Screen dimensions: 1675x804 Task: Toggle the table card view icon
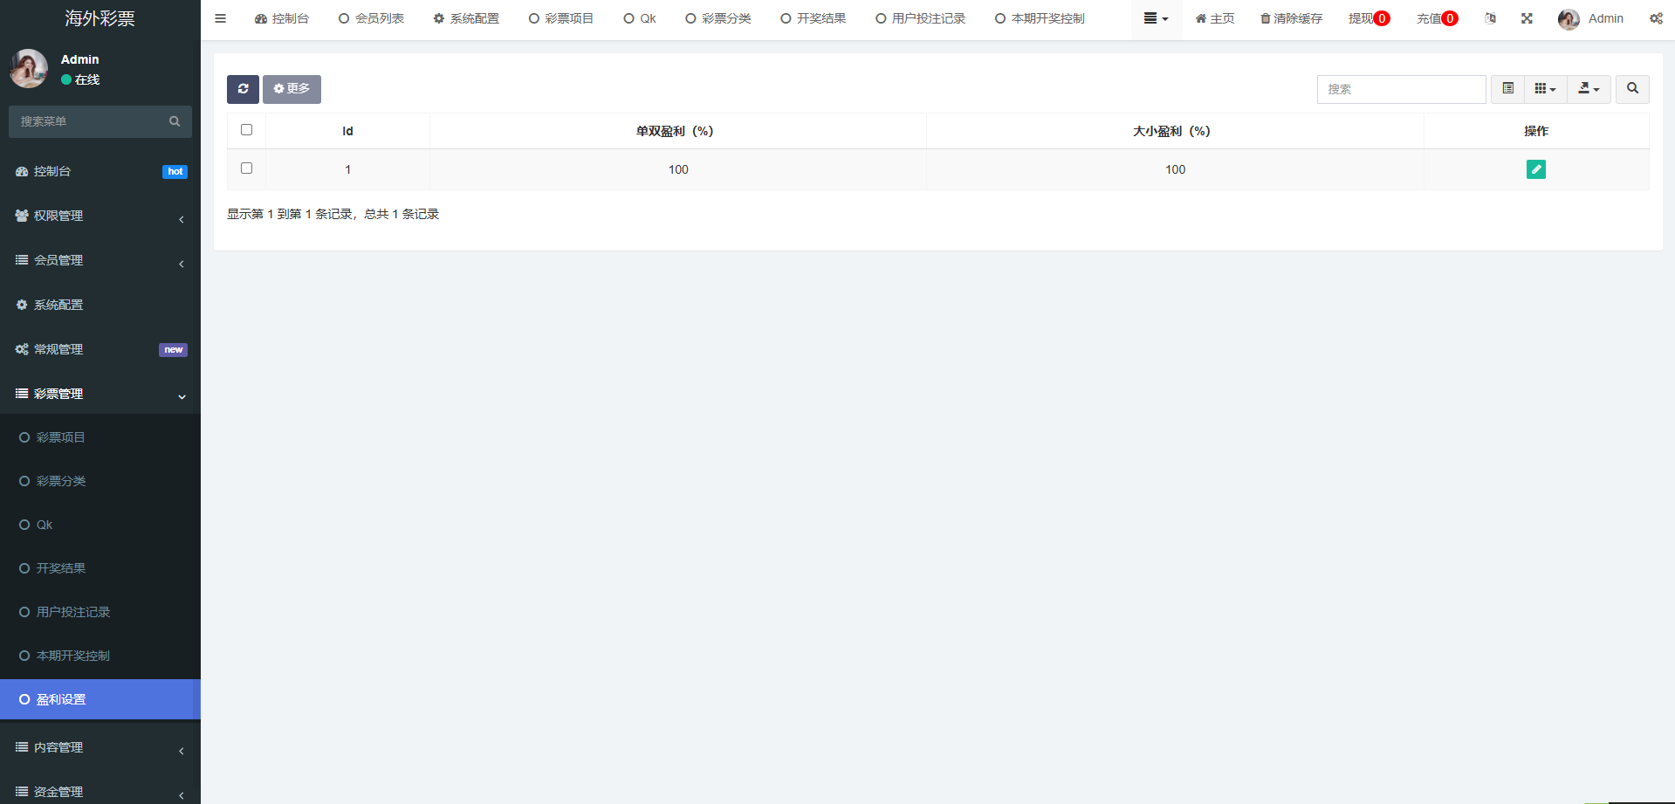click(1507, 89)
